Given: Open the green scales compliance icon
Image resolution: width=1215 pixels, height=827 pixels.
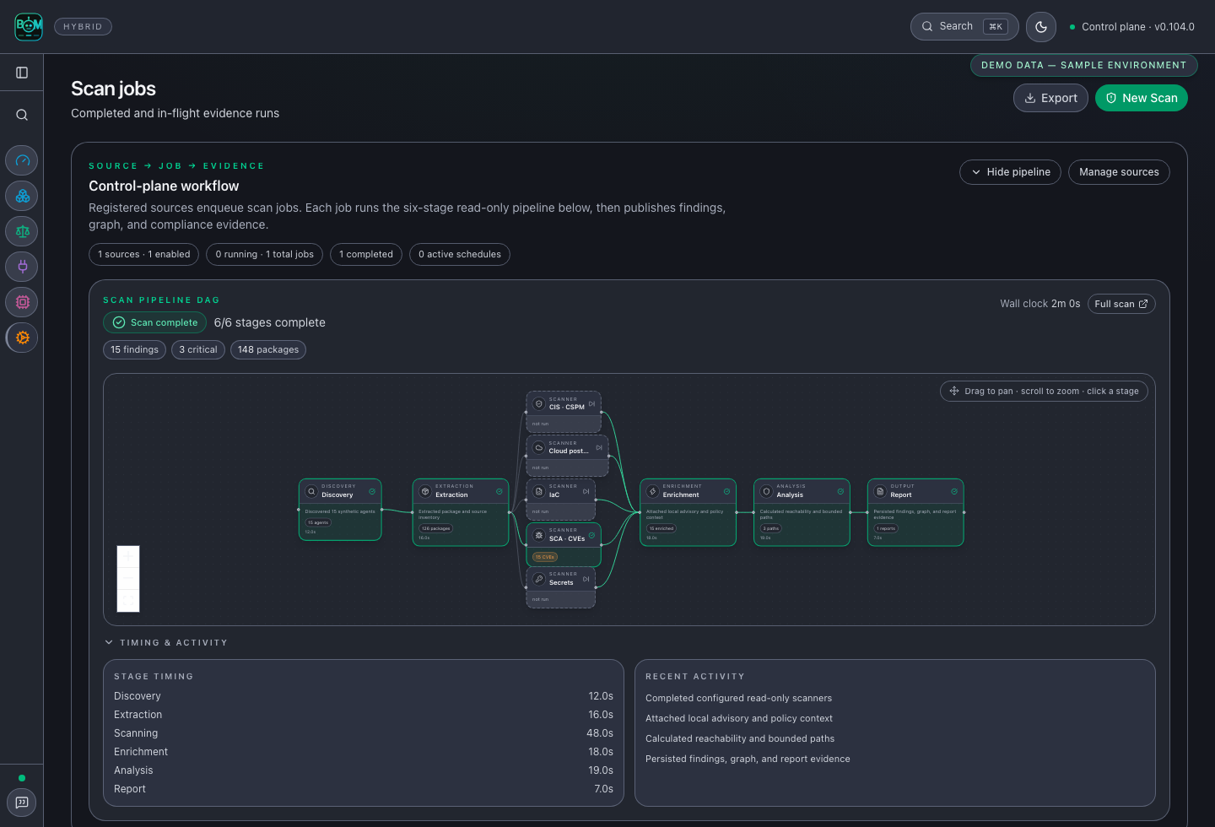Looking at the screenshot, I should click(23, 231).
